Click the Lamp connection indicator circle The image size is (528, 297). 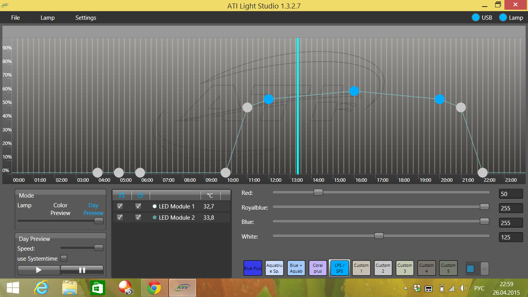(x=503, y=17)
